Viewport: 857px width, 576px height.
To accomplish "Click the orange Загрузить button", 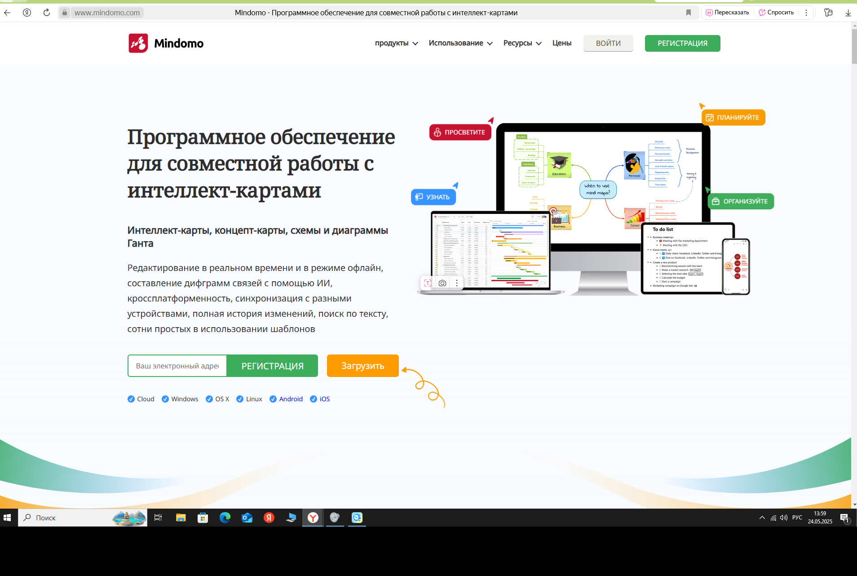I will [x=362, y=366].
